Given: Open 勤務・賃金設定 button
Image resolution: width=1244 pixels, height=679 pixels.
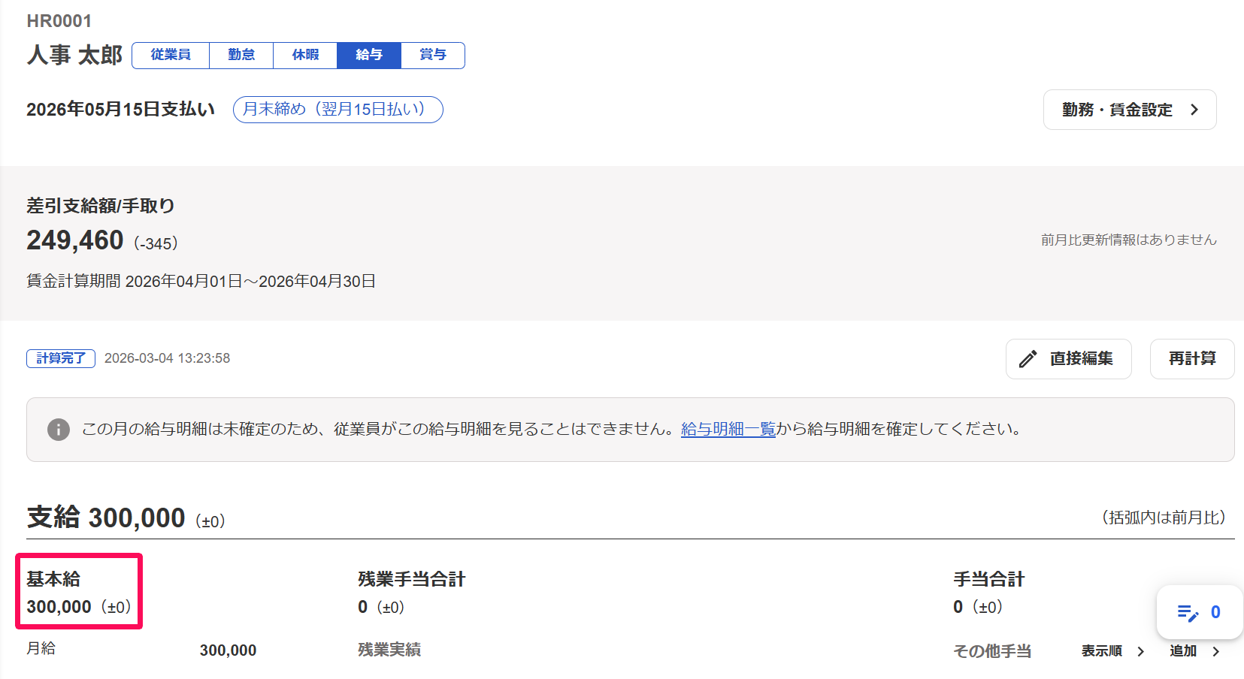Looking at the screenshot, I should [1130, 110].
